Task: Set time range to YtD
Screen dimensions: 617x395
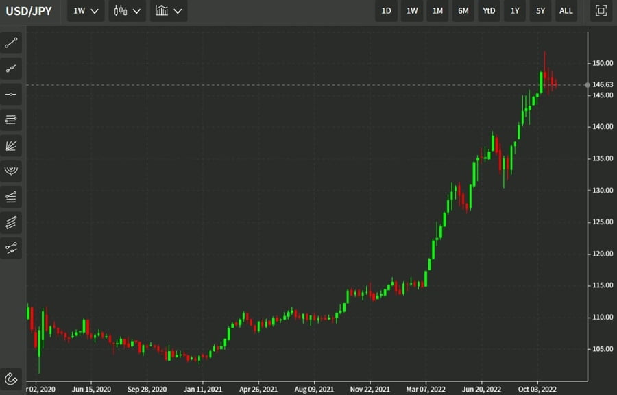Action: [489, 11]
